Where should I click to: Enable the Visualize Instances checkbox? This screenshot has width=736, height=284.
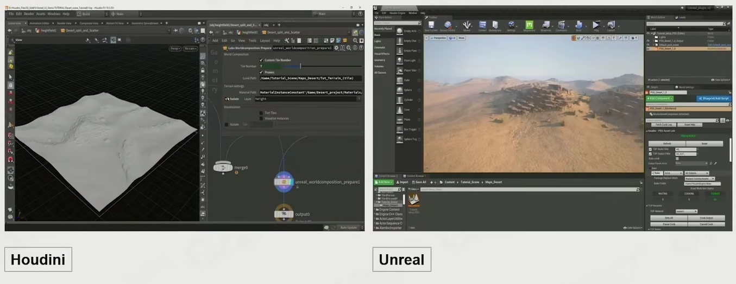[x=261, y=118]
